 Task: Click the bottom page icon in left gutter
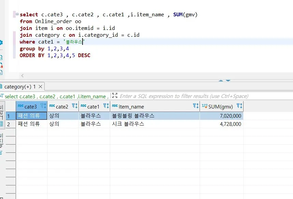[1, 72]
